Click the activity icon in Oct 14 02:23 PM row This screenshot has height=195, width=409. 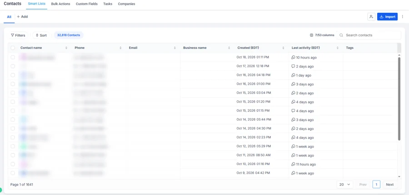point(293,137)
